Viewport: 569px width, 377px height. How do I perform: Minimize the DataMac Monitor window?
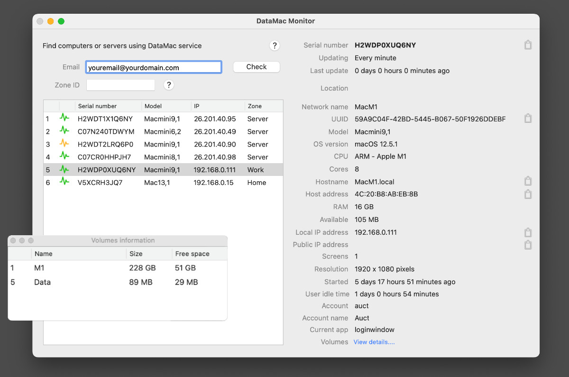pos(50,21)
